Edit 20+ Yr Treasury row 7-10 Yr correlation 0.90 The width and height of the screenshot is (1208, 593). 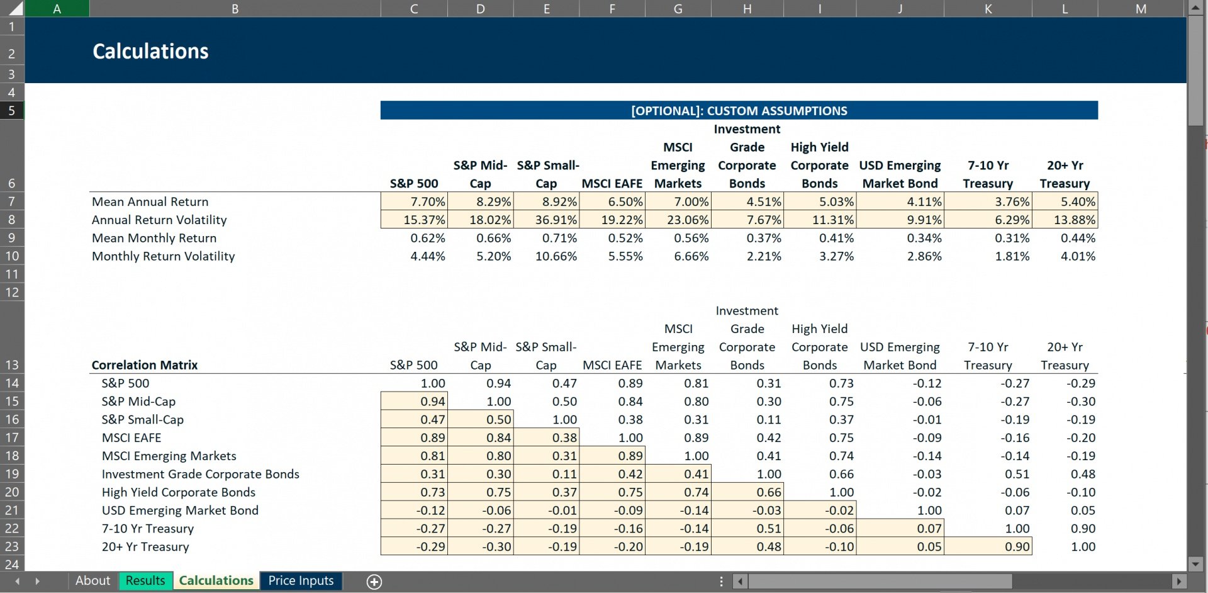[x=988, y=546]
